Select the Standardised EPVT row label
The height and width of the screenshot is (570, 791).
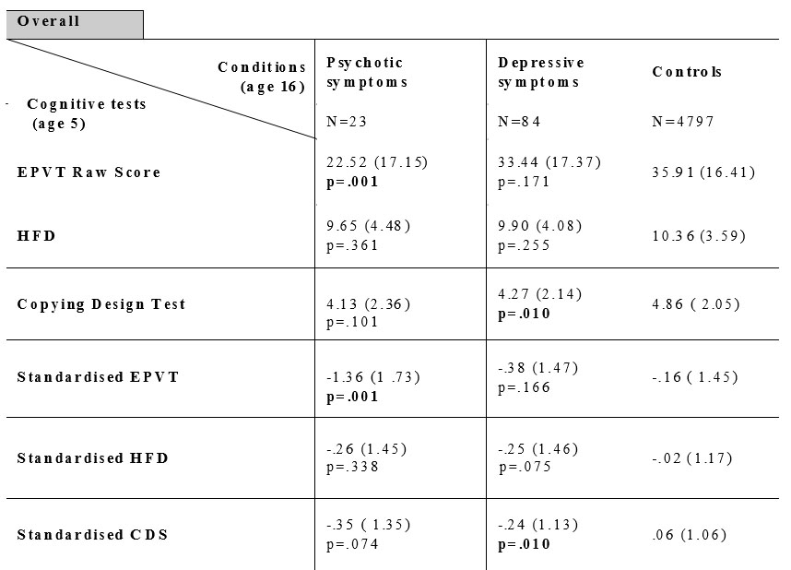click(98, 377)
